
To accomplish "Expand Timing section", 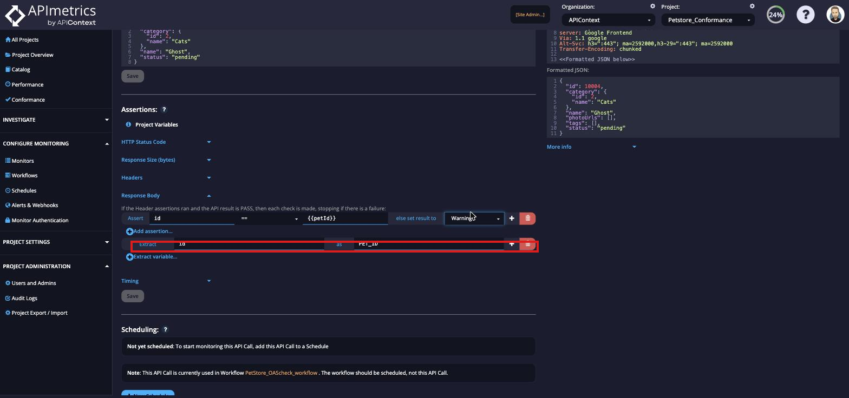I will pyautogui.click(x=166, y=281).
